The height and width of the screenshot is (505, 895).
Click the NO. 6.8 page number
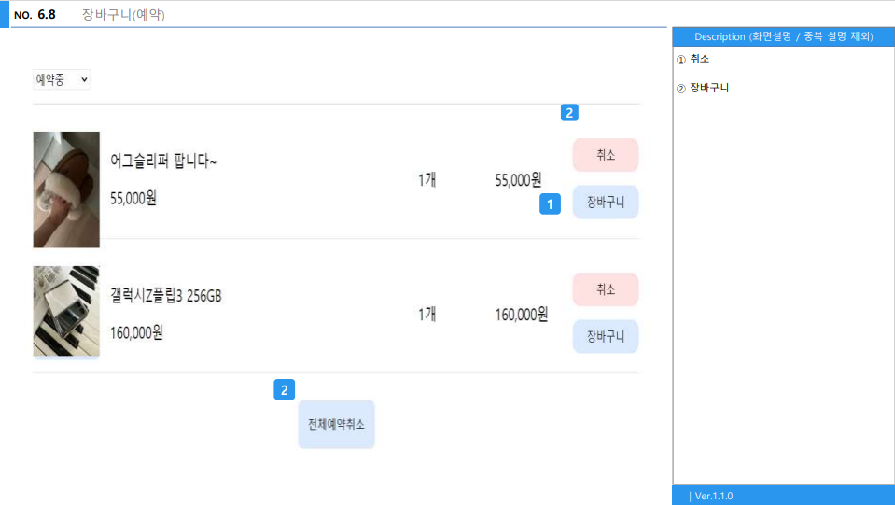(35, 15)
